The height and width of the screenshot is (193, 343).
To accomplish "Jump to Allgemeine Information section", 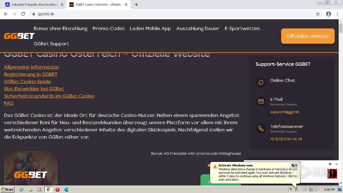I will point(31,67).
